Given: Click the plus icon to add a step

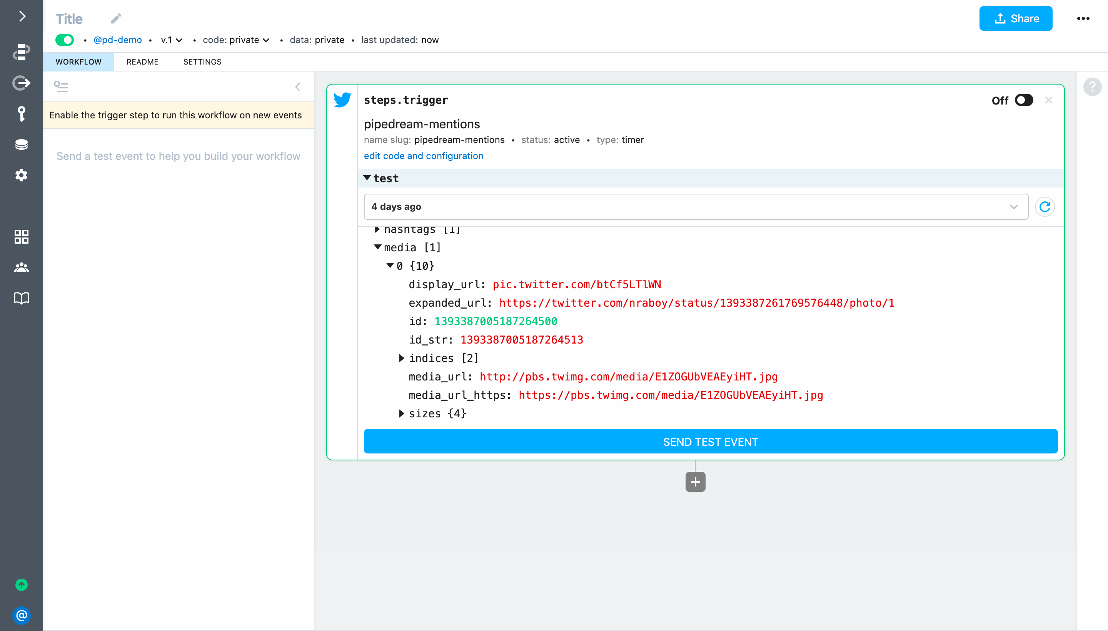Looking at the screenshot, I should coord(695,482).
